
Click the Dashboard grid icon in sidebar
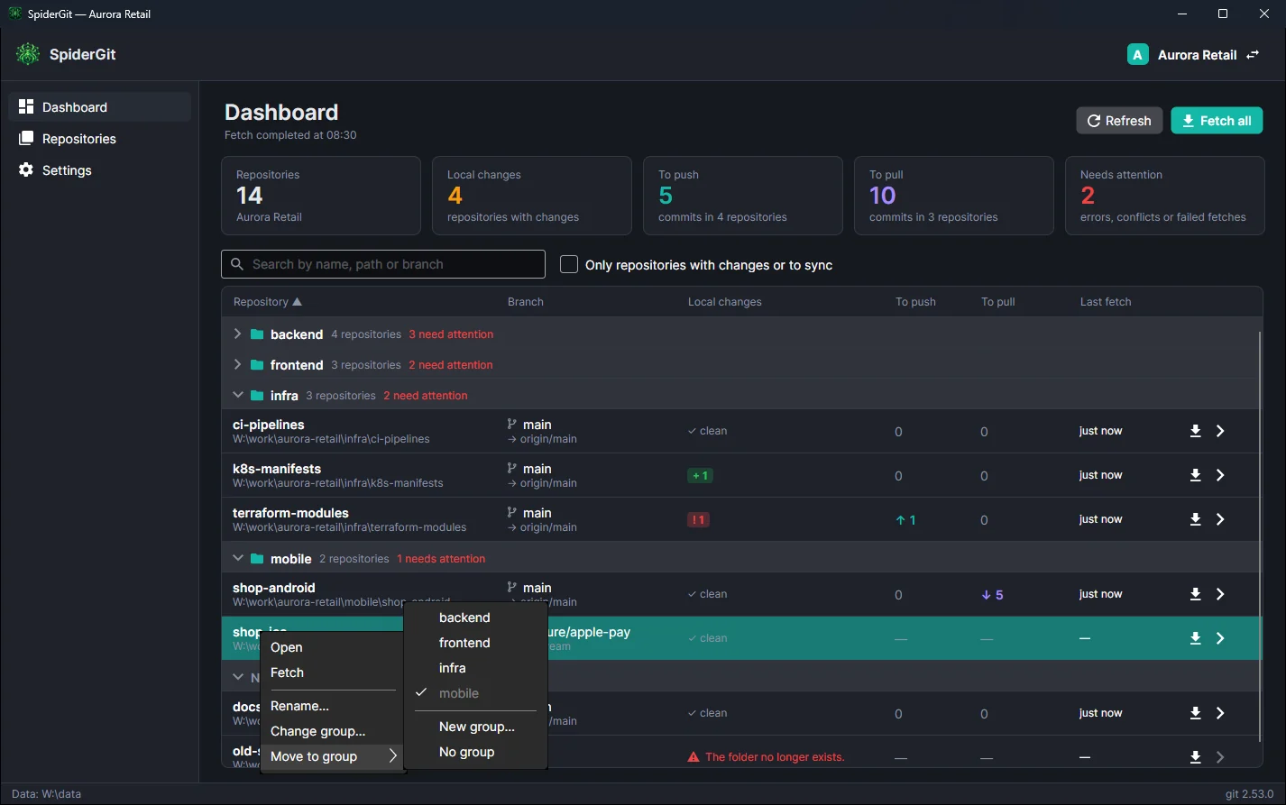(26, 106)
